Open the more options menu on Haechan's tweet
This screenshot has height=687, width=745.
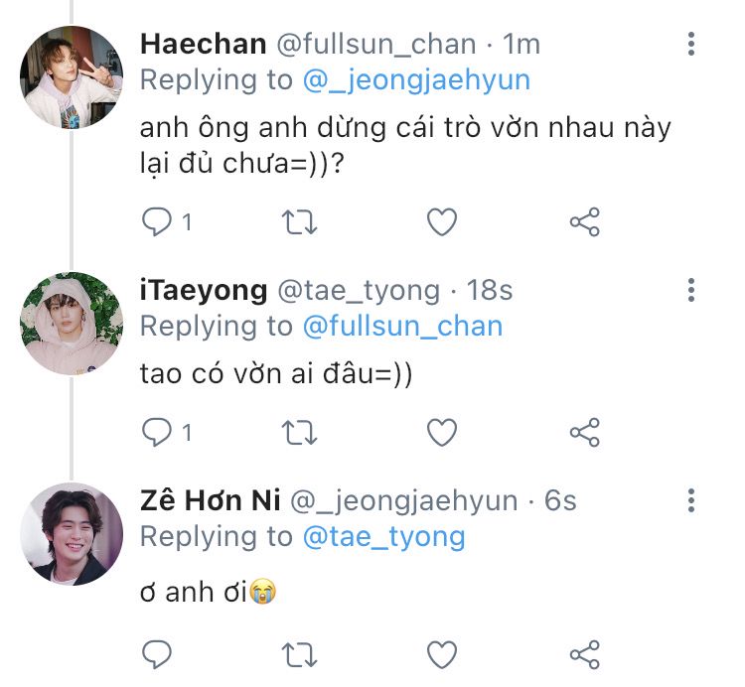tap(691, 45)
